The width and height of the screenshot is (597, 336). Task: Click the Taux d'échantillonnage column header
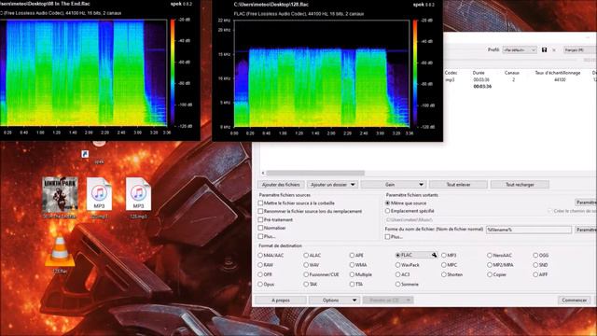coord(558,73)
